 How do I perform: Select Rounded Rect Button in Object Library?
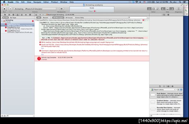click(166, 109)
